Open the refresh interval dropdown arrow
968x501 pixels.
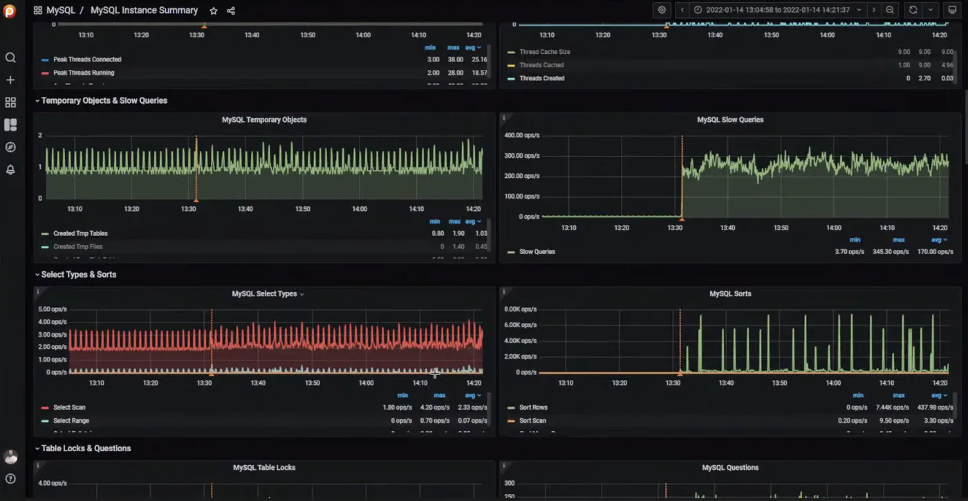click(931, 10)
